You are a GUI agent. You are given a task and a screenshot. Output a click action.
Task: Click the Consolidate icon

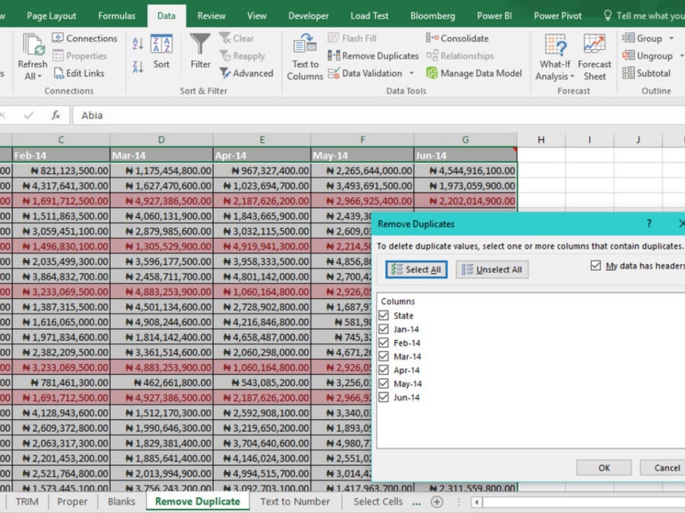click(x=432, y=38)
